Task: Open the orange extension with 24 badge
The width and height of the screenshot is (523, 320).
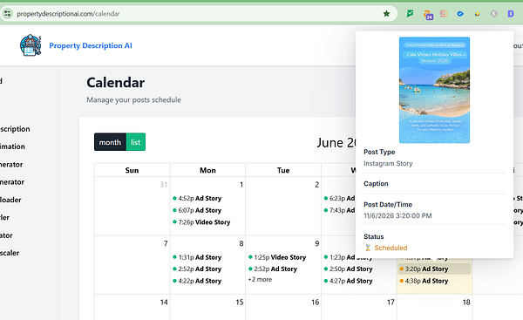Action: 428,14
